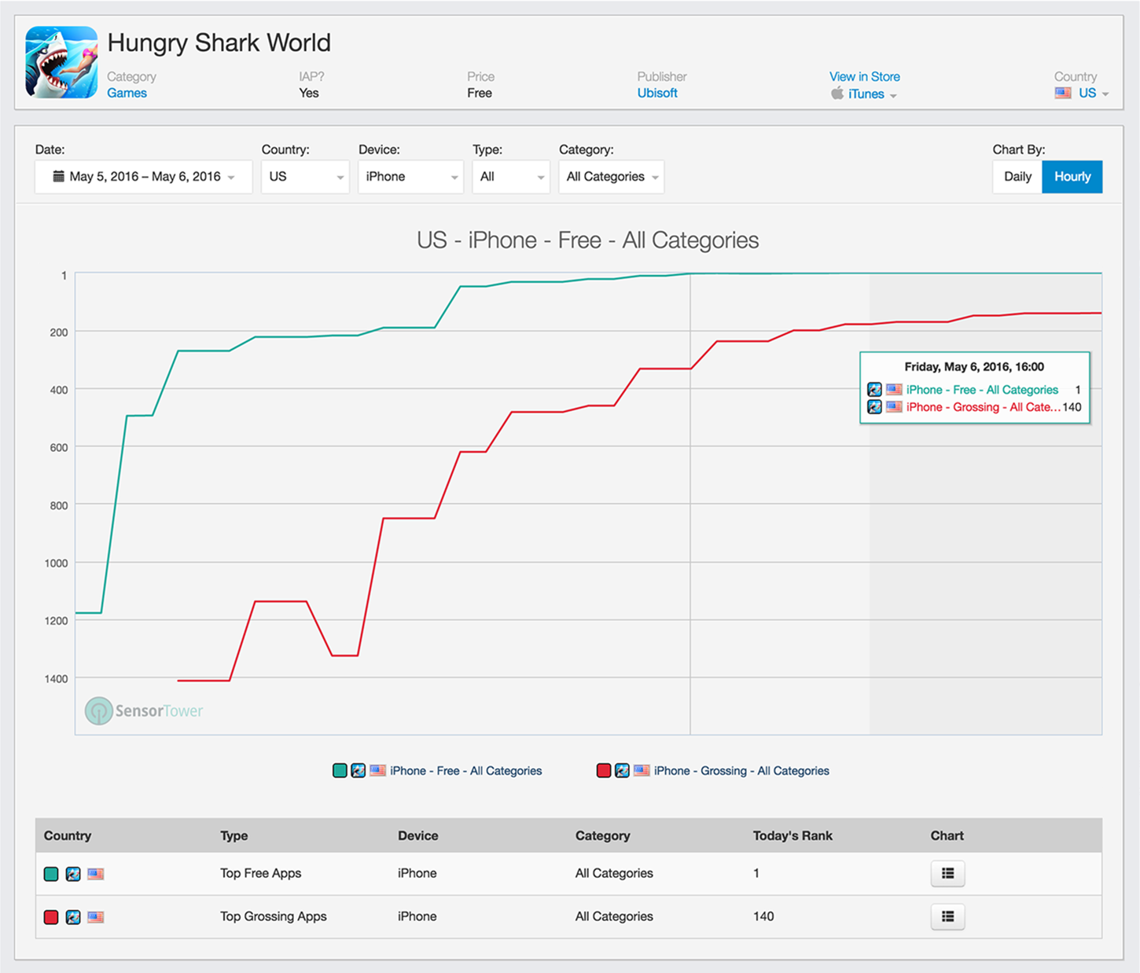Viewport: 1140px width, 973px height.
Task: Click rank value 1 in the Top Free Apps row
Action: 756,873
